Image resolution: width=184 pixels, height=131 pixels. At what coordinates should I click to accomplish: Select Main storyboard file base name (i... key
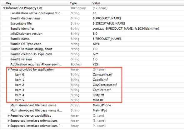36,110
